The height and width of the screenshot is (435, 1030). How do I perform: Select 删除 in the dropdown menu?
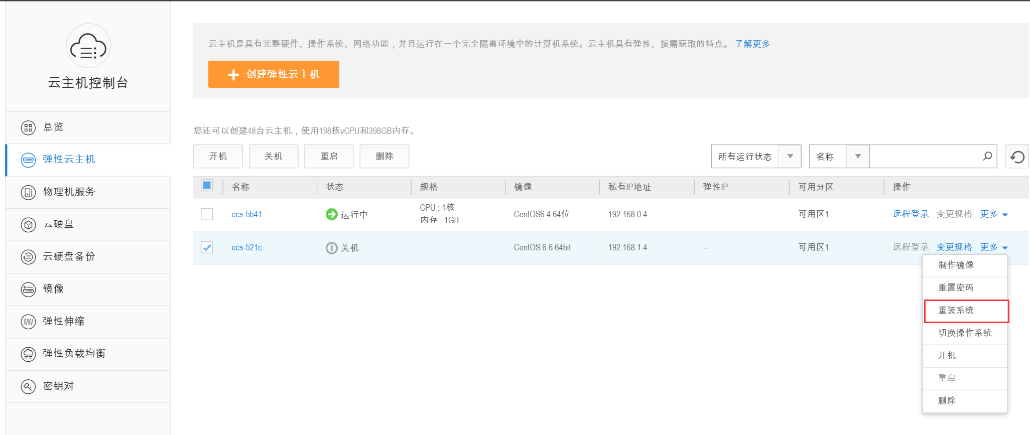pyautogui.click(x=965, y=401)
